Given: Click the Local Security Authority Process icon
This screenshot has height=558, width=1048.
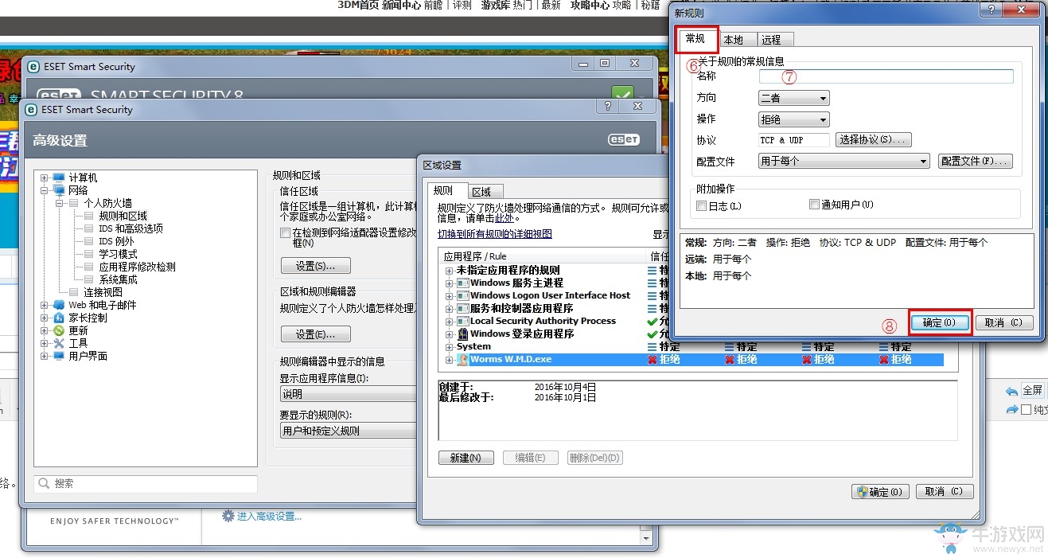Looking at the screenshot, I should click(x=462, y=322).
